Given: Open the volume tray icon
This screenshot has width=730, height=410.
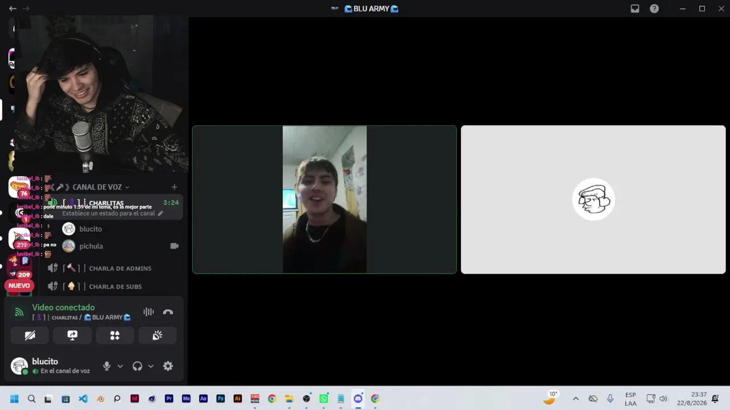Looking at the screenshot, I should click(663, 399).
